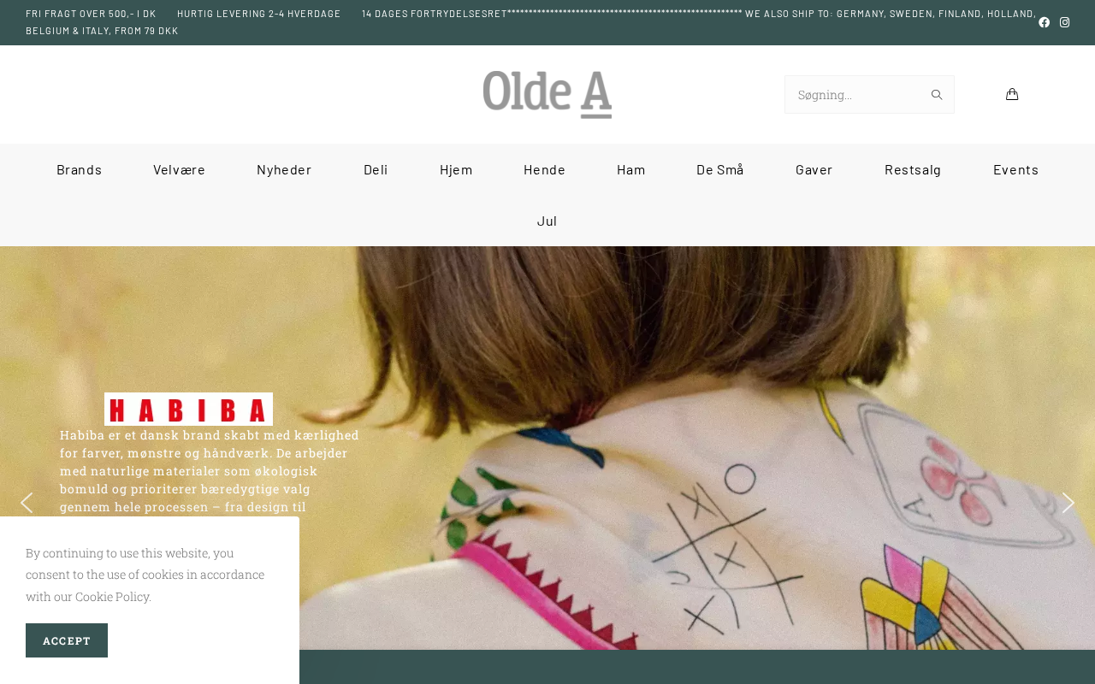1095x684 pixels.
Task: Open the Instagram profile icon
Action: tap(1064, 22)
